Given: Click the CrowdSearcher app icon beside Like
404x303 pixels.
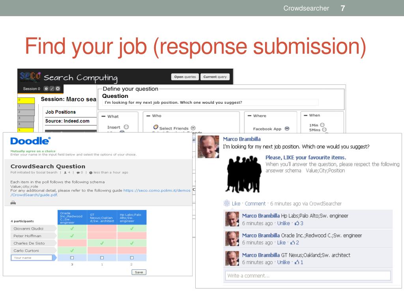Looking at the screenshot, I should point(227,203).
